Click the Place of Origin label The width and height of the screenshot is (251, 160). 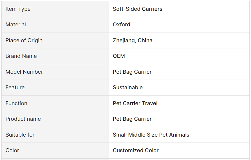coord(24,40)
